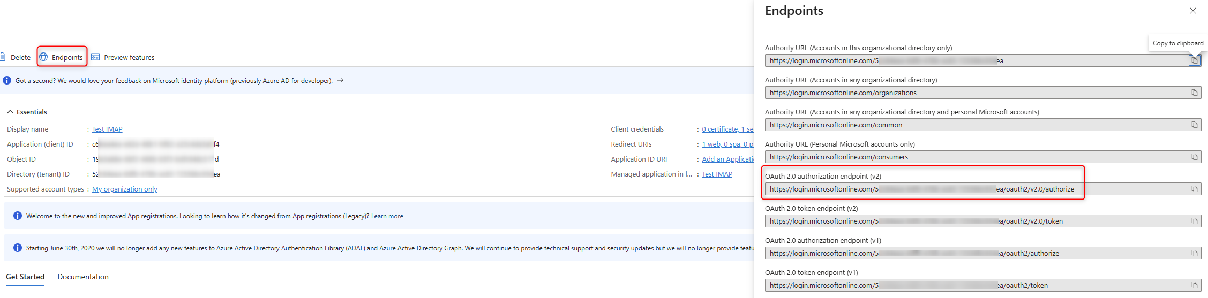The width and height of the screenshot is (1208, 298).
Task: Open Learn more about App registrations
Action: 387,216
